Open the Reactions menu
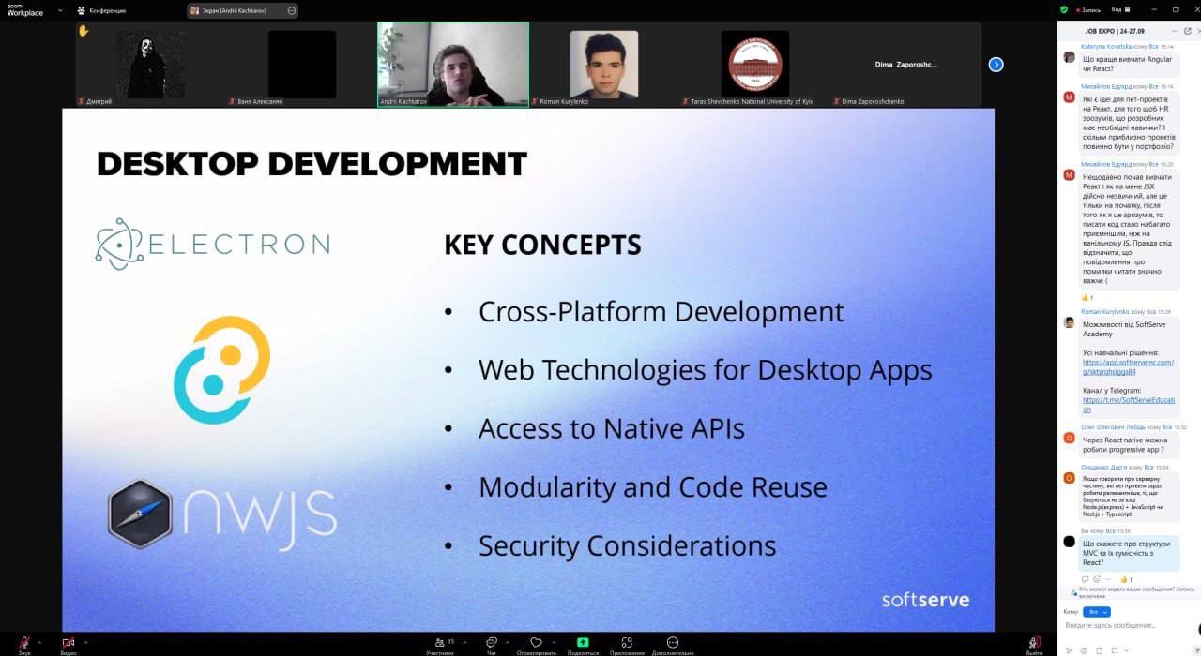This screenshot has height=656, width=1201. coord(536,645)
